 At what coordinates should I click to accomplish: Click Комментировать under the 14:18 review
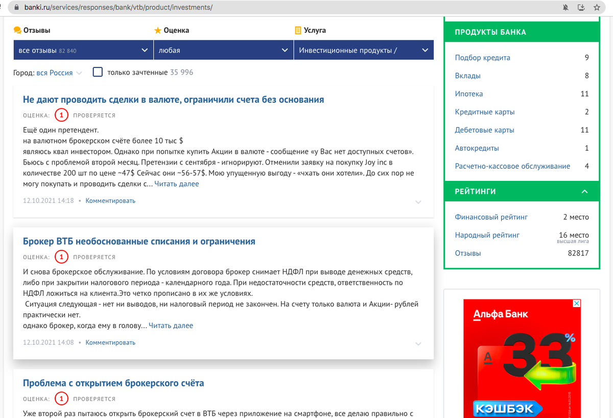point(110,201)
